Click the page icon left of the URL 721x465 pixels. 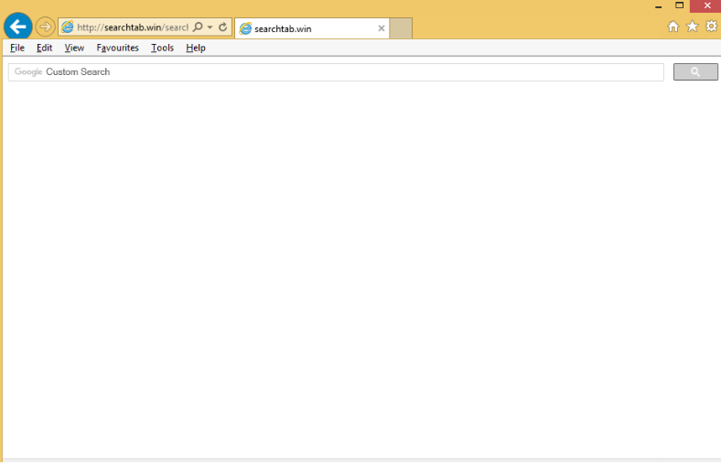click(x=67, y=27)
